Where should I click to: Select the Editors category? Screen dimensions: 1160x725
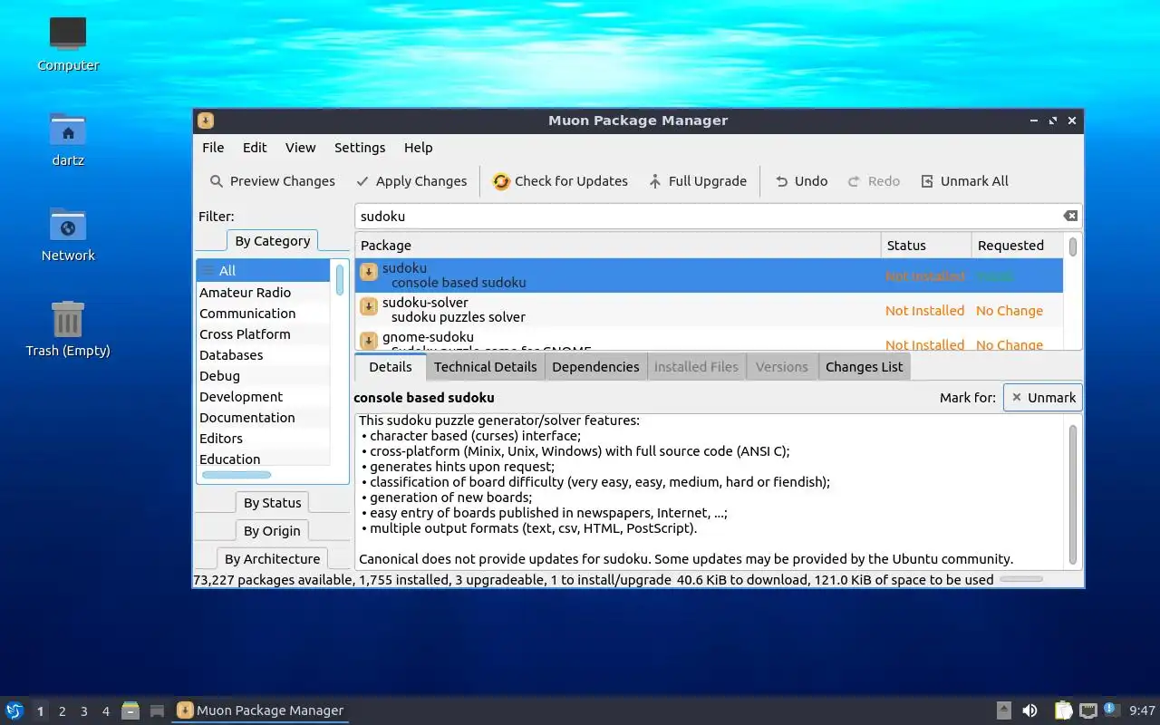[263, 438]
